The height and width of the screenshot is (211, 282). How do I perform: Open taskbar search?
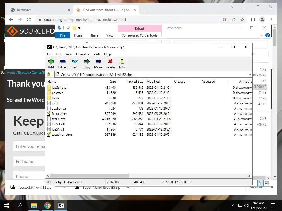[x=20, y=206]
